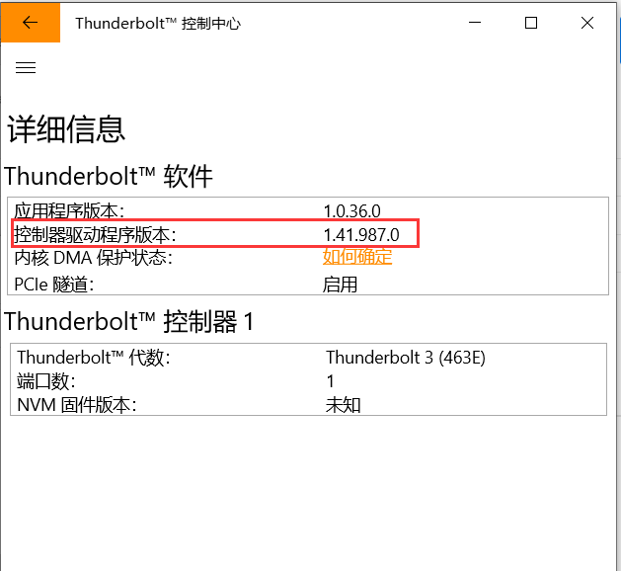This screenshot has width=621, height=571.
Task: Go back using the orange arrow button
Action: pos(31,22)
